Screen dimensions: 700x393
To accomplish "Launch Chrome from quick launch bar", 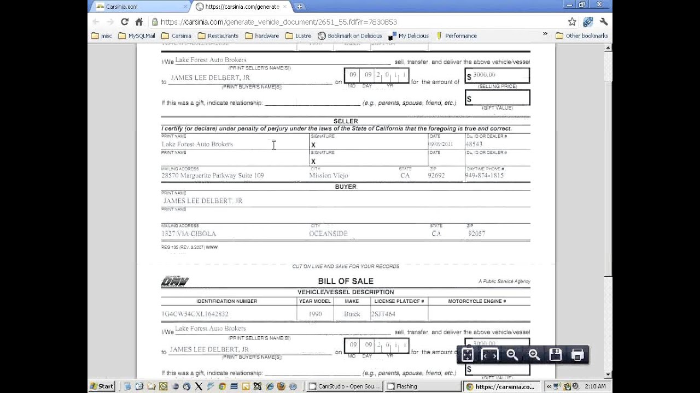I will pyautogui.click(x=222, y=386).
